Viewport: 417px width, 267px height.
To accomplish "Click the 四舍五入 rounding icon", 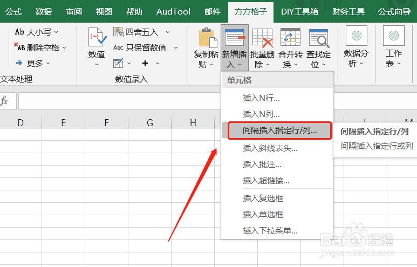I will point(118,32).
